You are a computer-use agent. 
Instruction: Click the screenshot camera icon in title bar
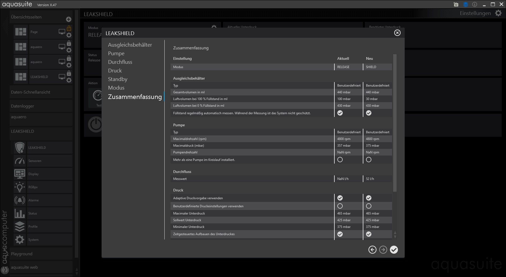(x=456, y=5)
